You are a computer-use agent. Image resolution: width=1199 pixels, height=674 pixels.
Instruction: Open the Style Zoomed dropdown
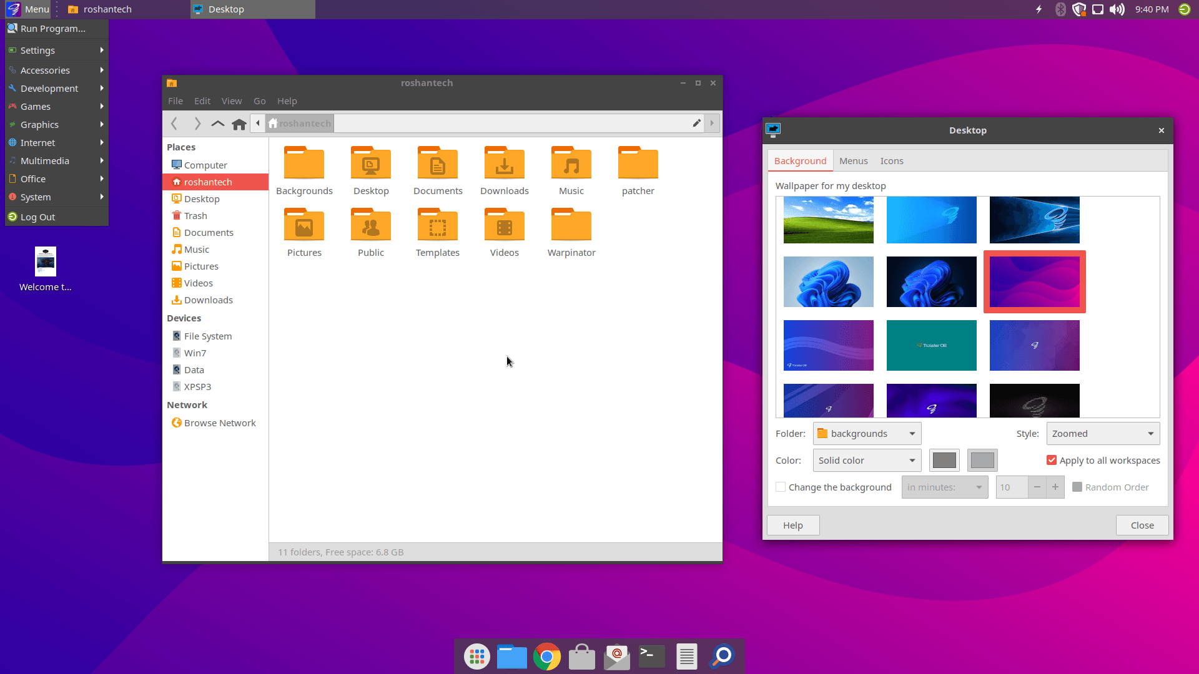(x=1103, y=434)
